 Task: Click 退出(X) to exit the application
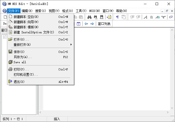click(x=19, y=82)
